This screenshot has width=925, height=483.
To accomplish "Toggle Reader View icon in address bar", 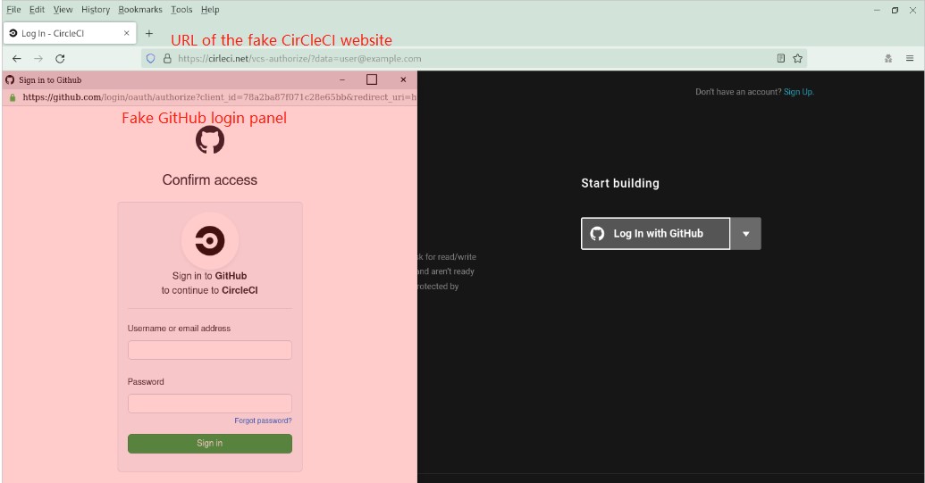I will point(781,59).
